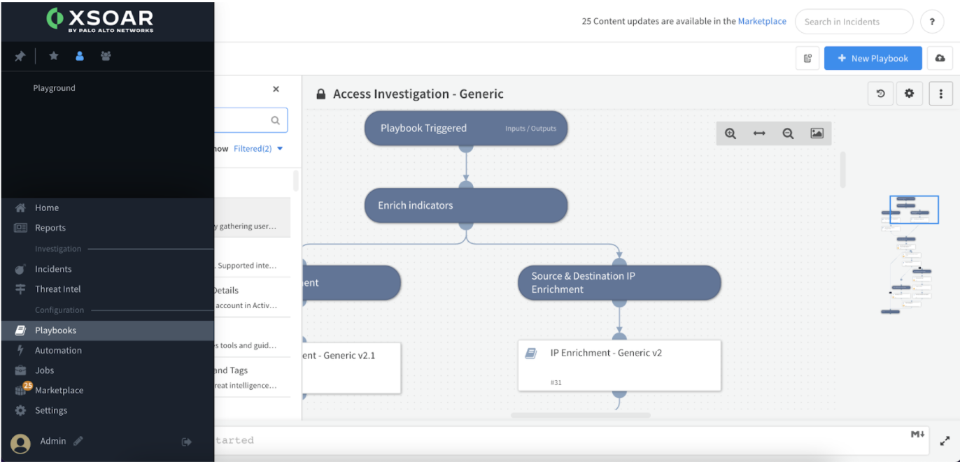
Task: Open Inputs / Outputs on the trigger node
Action: (530, 129)
